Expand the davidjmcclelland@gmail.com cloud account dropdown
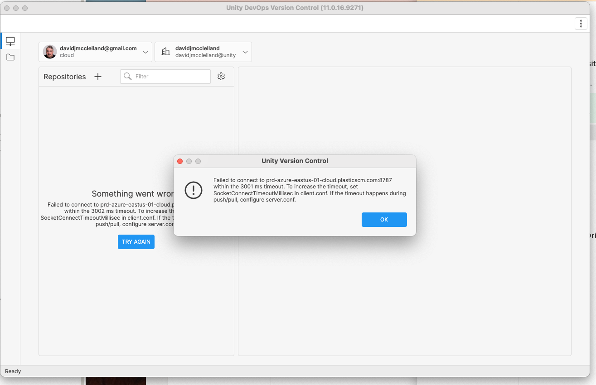This screenshot has height=385, width=596. coord(145,52)
